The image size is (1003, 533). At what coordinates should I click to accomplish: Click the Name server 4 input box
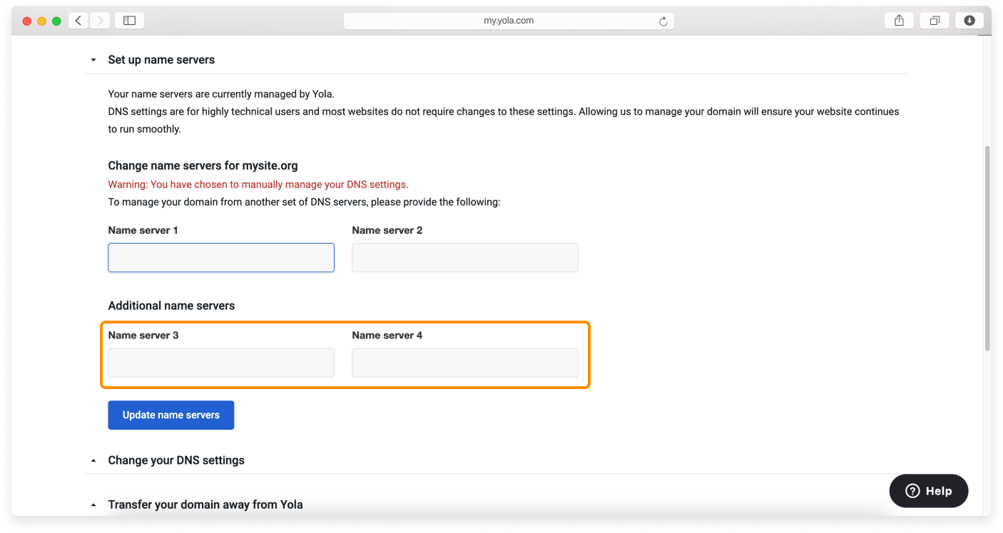point(464,363)
